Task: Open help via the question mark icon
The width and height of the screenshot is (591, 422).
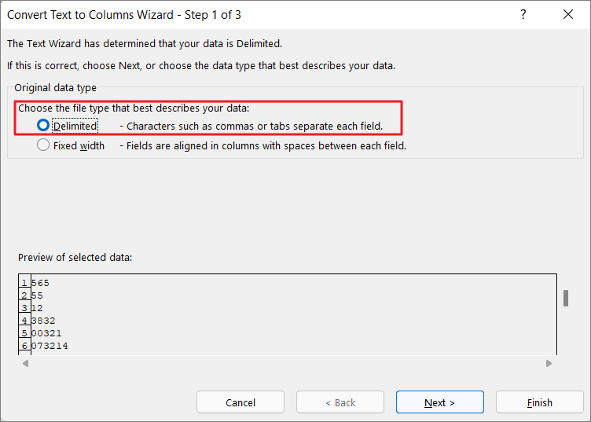Action: point(523,15)
